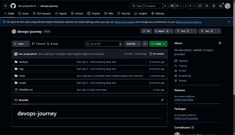Open the repositories icon in top header

[214, 6]
